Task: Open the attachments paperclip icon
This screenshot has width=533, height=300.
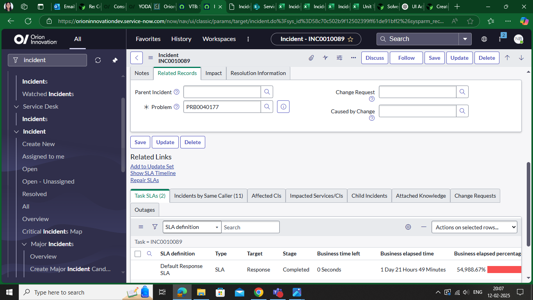Action: [311, 58]
